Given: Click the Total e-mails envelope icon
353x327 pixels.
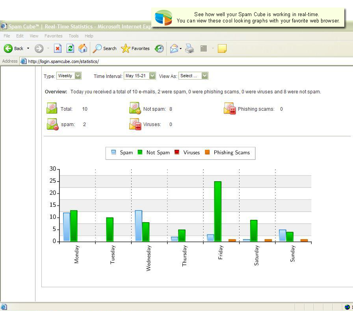Looking at the screenshot, I should click(x=52, y=108).
